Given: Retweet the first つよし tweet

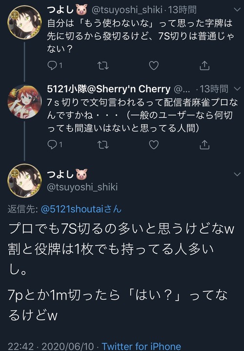Looking at the screenshot, I should click(x=103, y=66).
